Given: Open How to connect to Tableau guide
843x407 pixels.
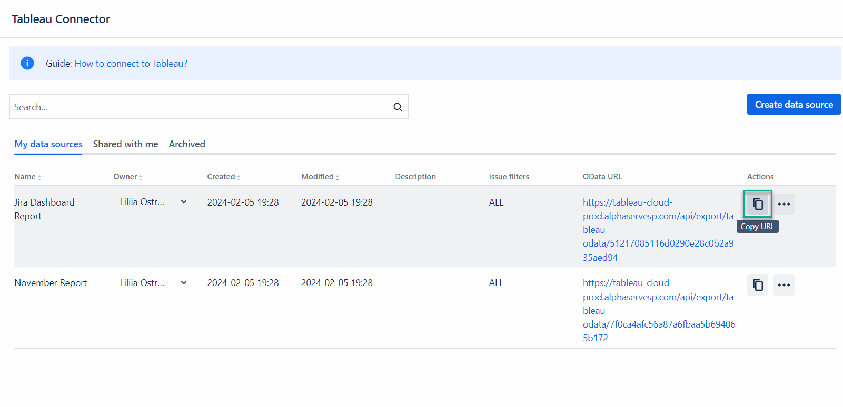Looking at the screenshot, I should pos(131,64).
